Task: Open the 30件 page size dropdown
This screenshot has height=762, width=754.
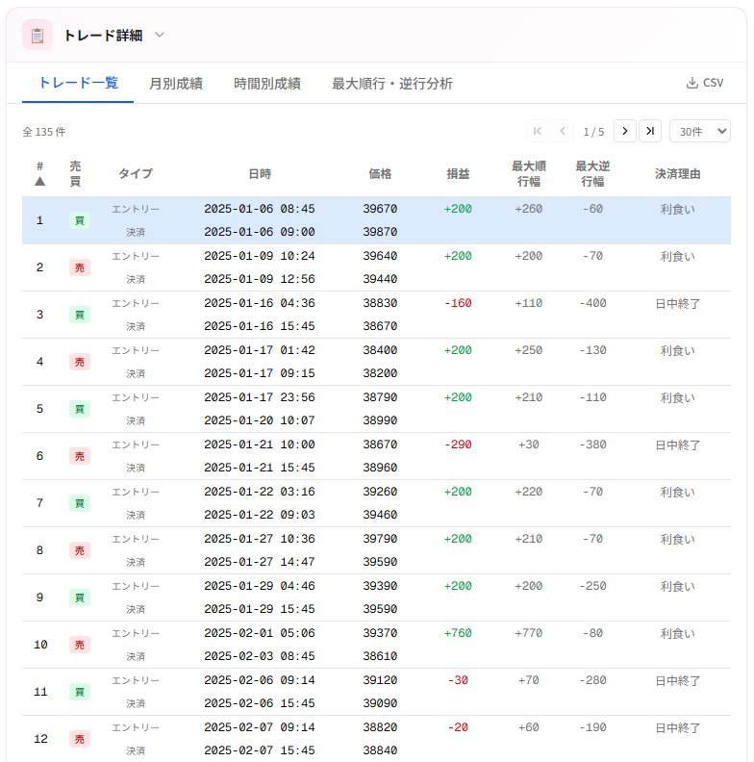Action: pos(699,131)
